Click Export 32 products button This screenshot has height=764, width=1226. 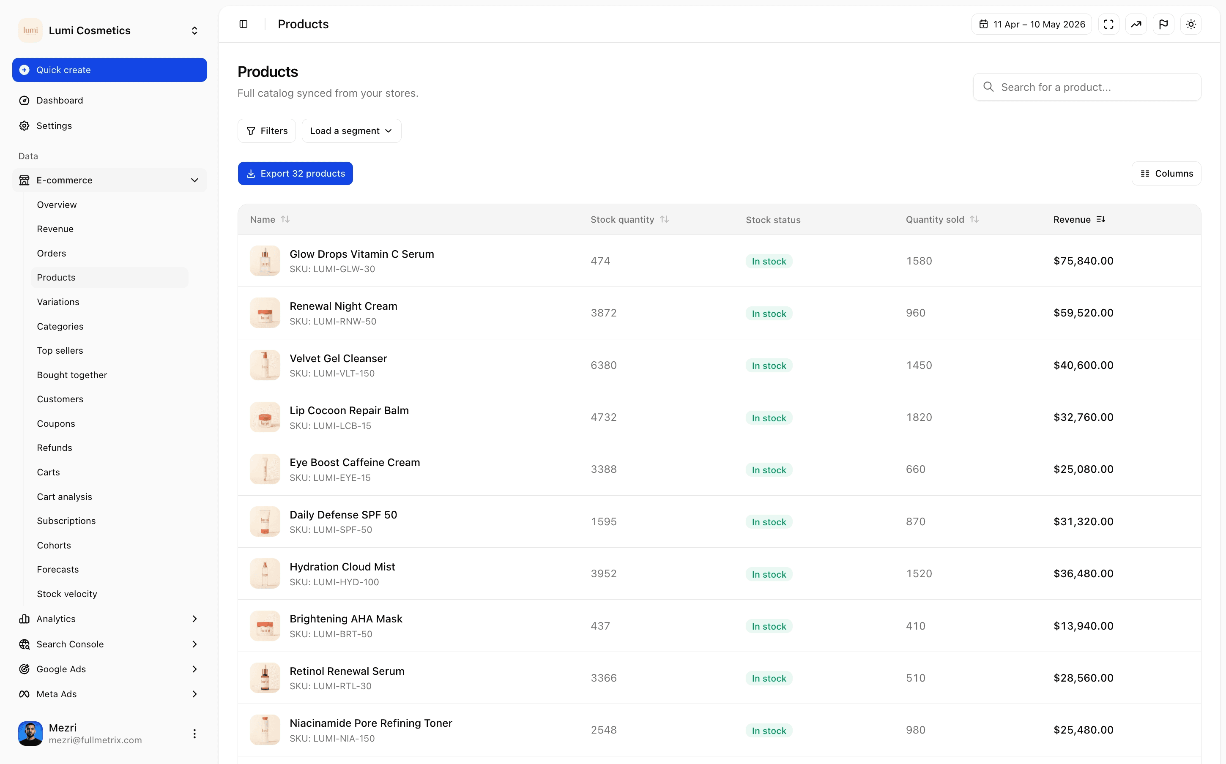point(295,173)
